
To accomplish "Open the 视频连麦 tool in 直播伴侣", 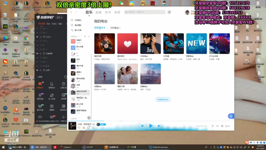I will point(40,96).
